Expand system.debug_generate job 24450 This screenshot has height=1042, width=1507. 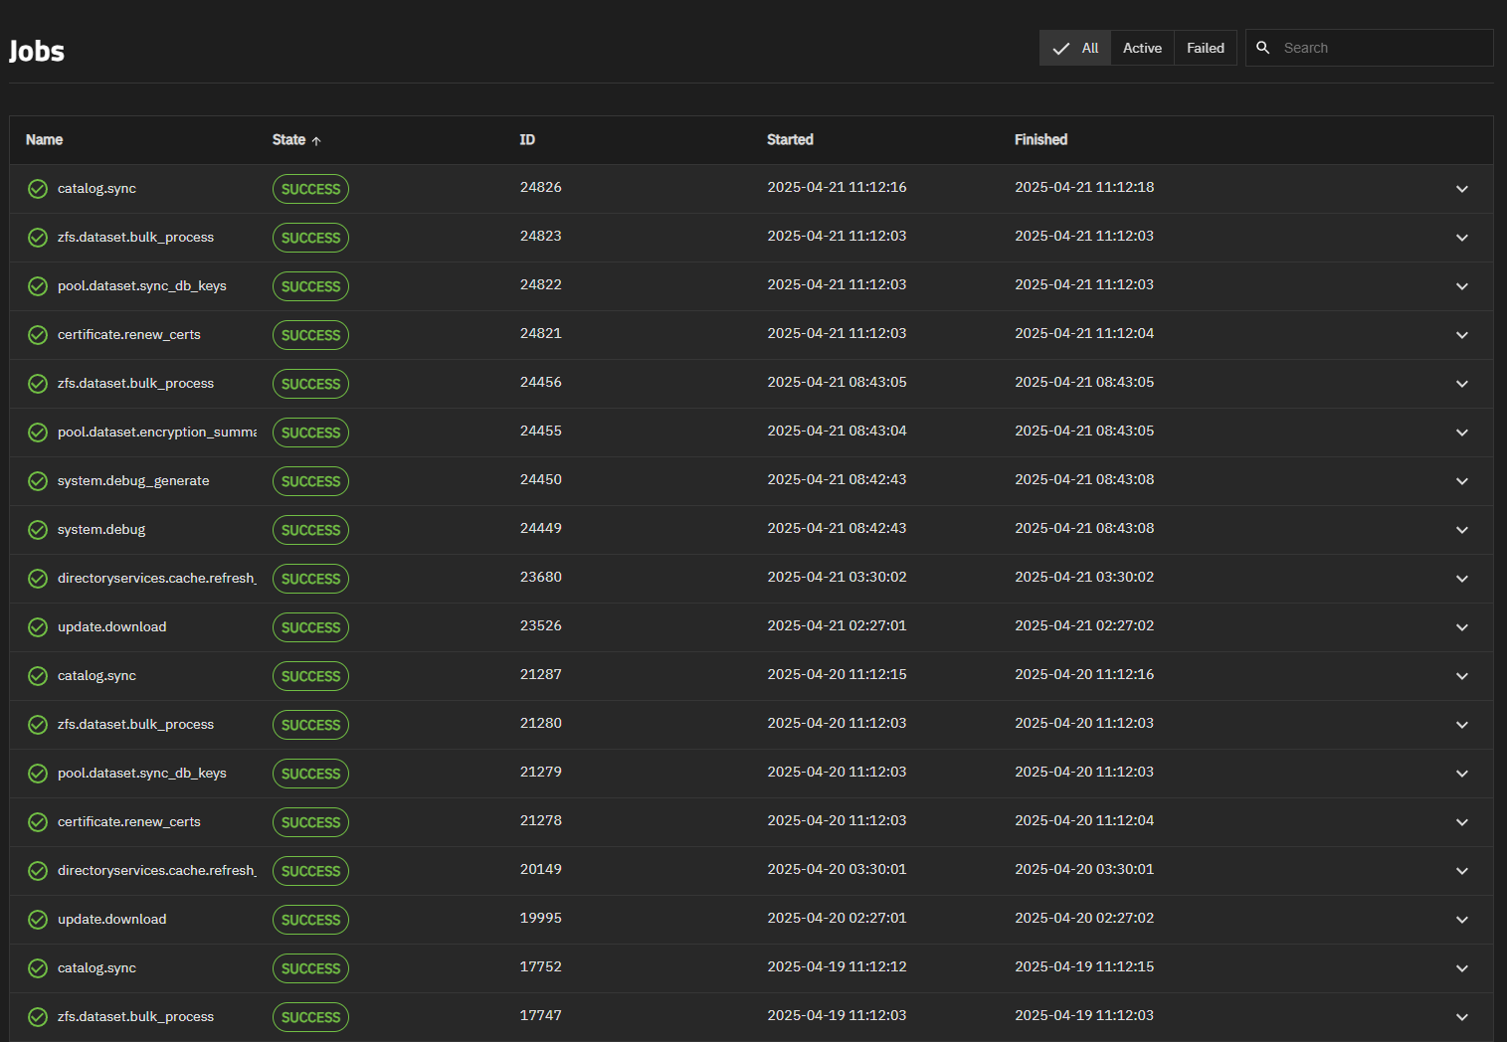pyautogui.click(x=1462, y=481)
